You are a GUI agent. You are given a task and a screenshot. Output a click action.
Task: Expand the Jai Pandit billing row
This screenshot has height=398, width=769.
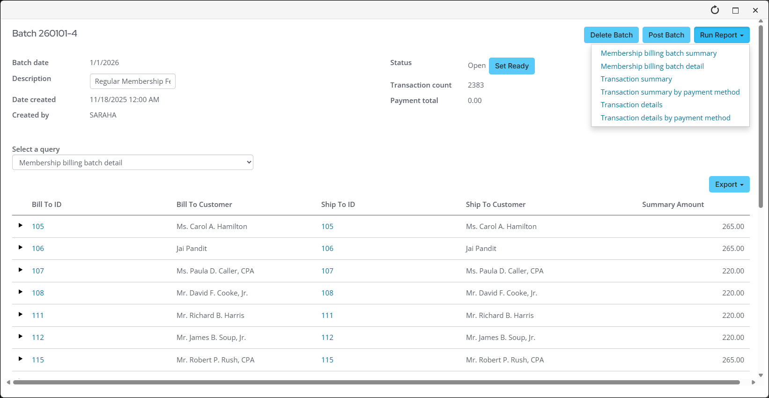21,248
